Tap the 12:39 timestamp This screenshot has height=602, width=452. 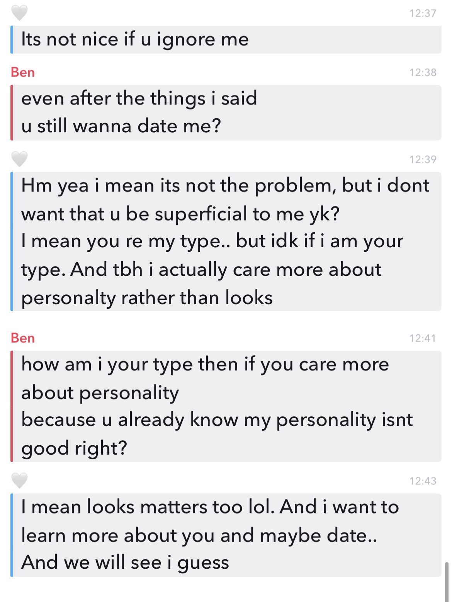click(x=423, y=159)
